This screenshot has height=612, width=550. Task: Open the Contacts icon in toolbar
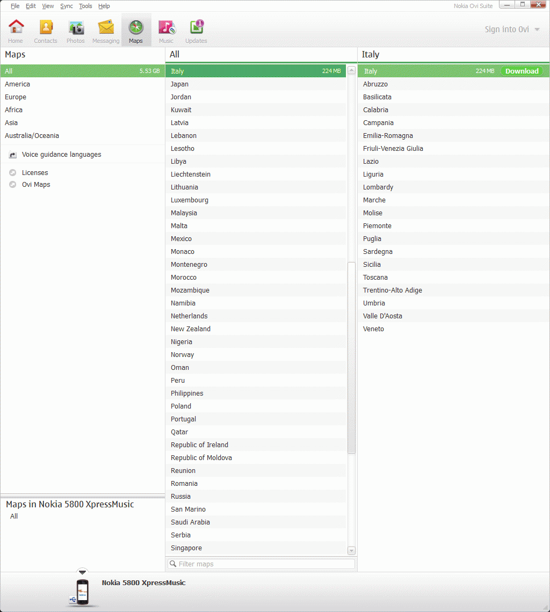point(46,27)
